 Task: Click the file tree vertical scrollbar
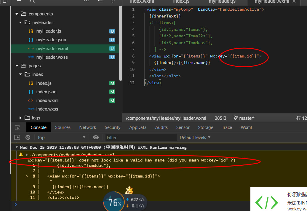tap(120, 43)
